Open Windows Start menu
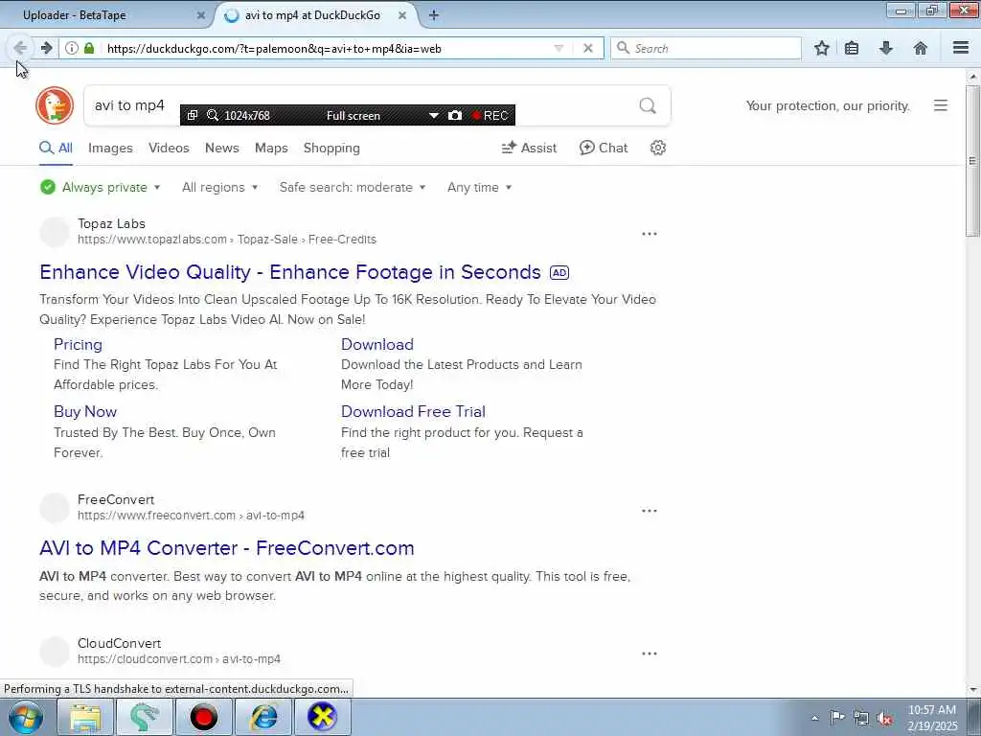 point(25,717)
